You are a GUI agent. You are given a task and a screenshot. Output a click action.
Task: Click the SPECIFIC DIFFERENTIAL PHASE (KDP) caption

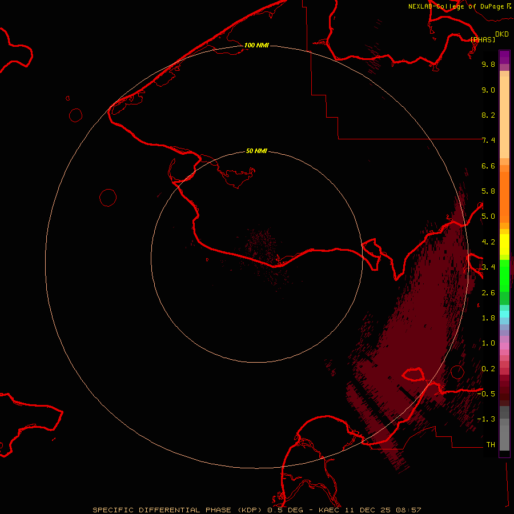point(178,509)
